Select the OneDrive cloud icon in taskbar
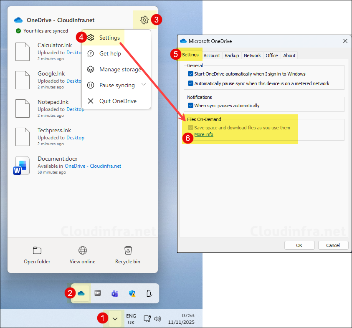The height and width of the screenshot is (328, 352). pos(81,293)
